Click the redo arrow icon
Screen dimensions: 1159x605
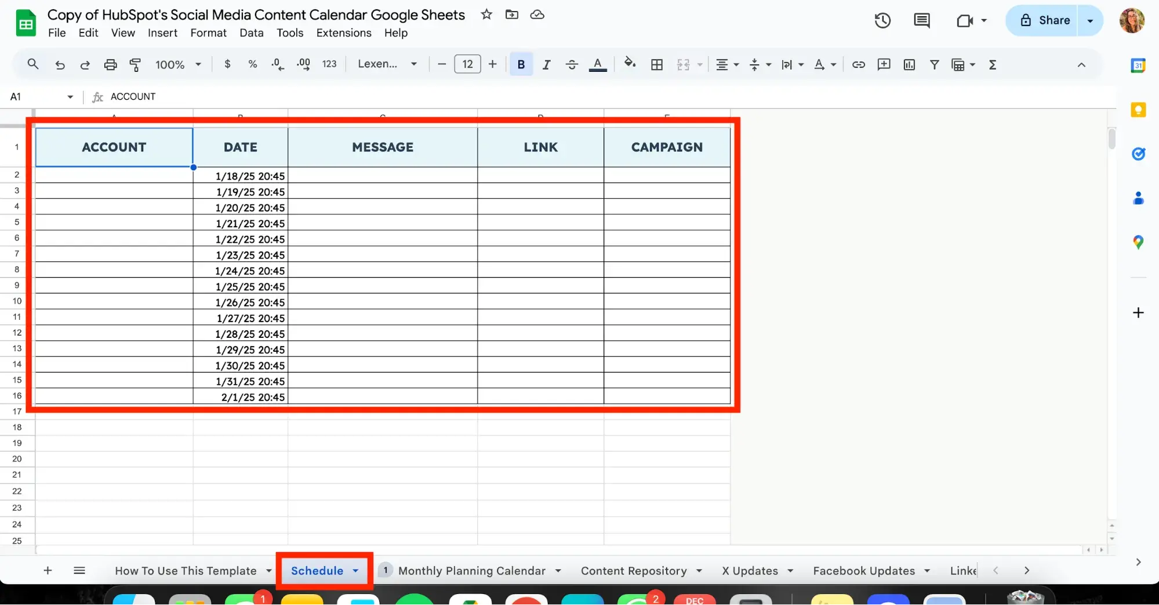[85, 65]
